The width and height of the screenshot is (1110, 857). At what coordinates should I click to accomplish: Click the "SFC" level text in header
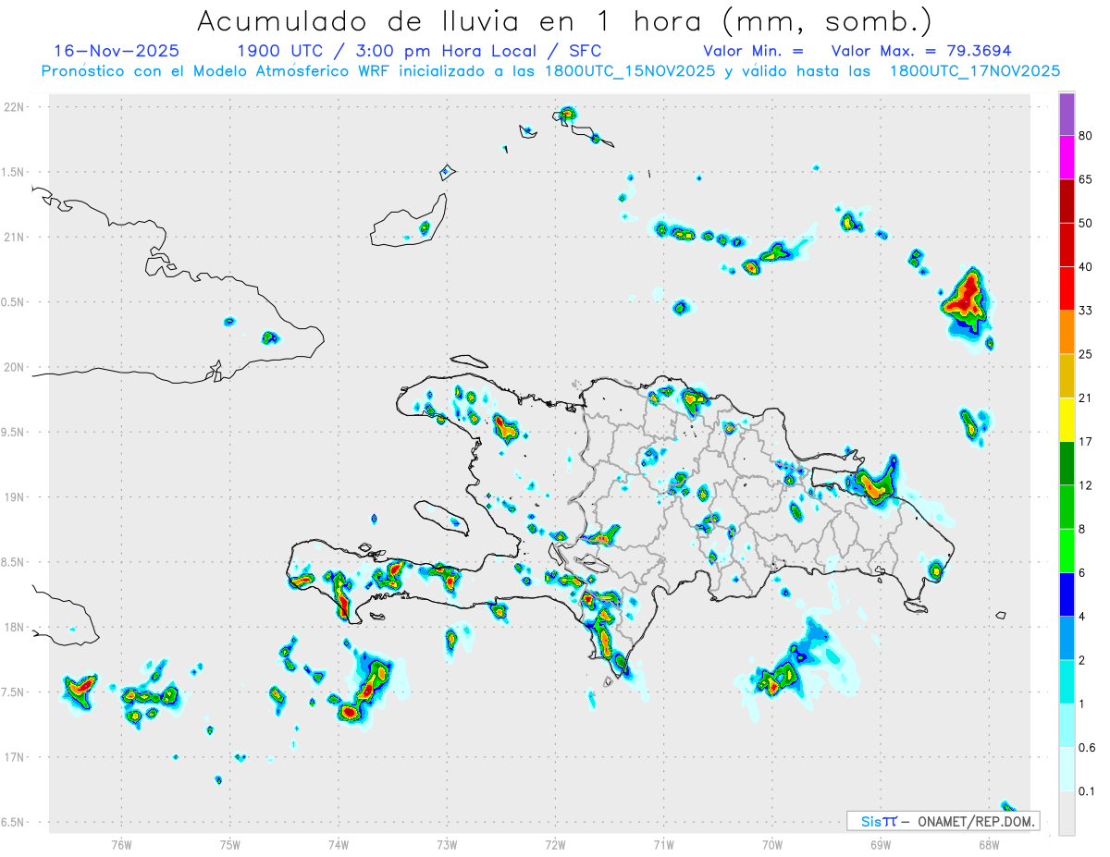(x=585, y=51)
